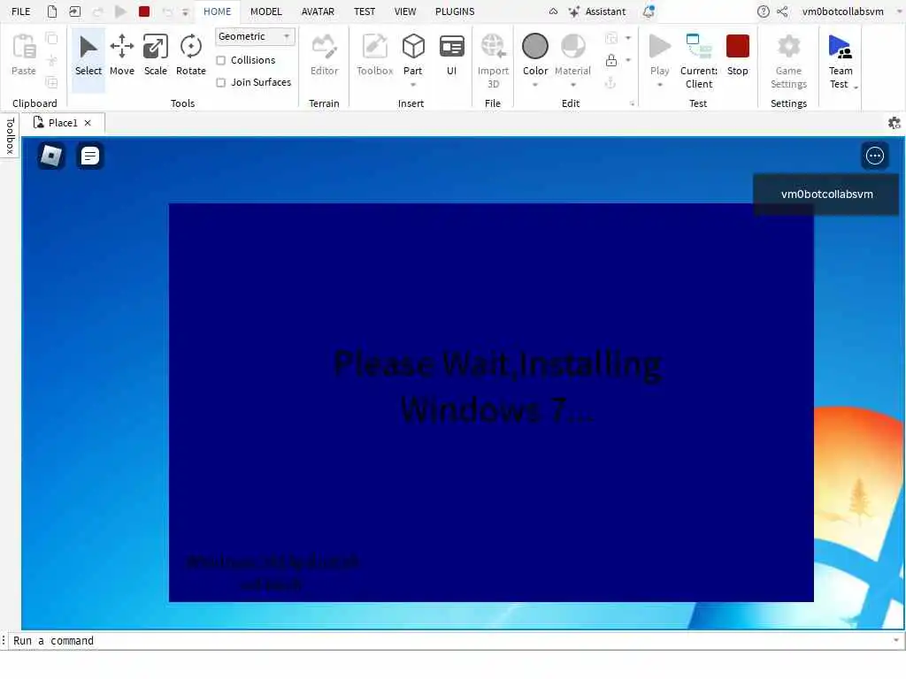Click the notifications bell icon
Viewport: 906px width, 679px height.
649,11
